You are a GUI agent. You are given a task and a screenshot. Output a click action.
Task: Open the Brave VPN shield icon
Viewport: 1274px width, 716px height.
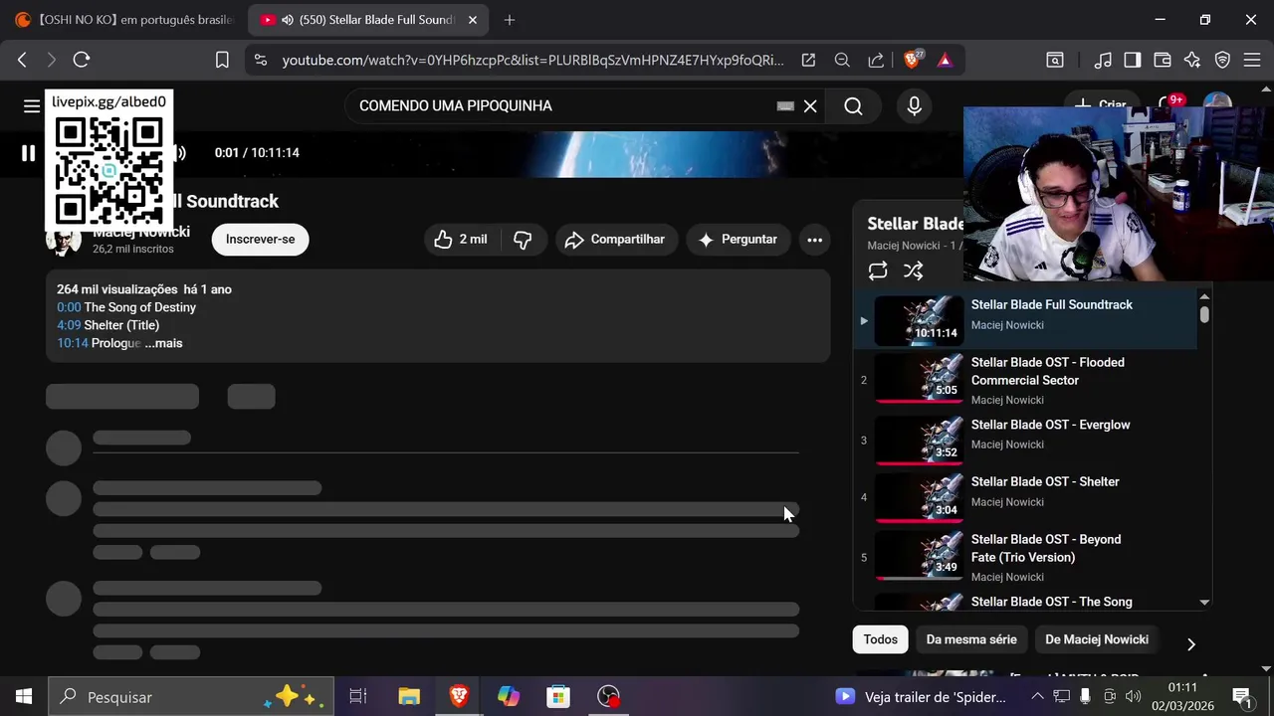point(1222,60)
